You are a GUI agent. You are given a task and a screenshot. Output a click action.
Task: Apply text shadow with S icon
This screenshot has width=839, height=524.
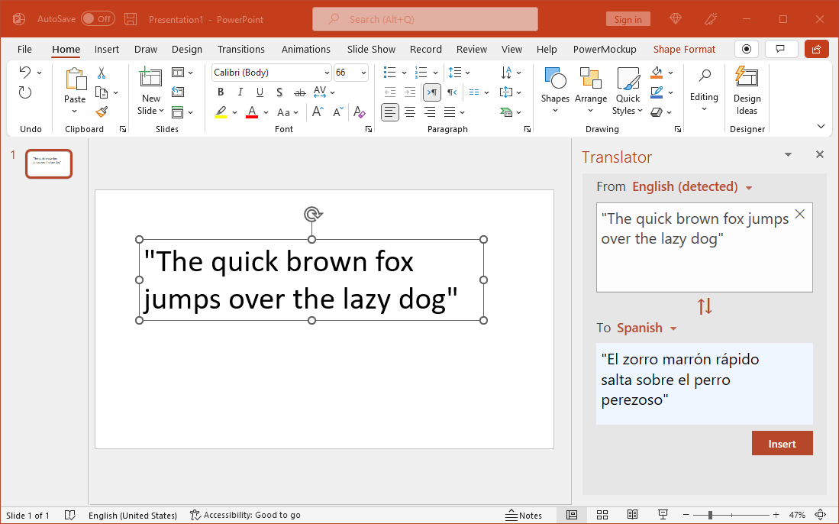pyautogui.click(x=279, y=92)
